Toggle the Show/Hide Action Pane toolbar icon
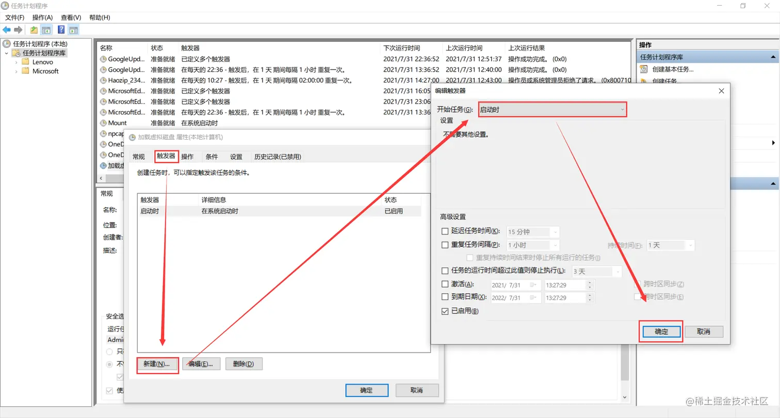 (x=73, y=30)
